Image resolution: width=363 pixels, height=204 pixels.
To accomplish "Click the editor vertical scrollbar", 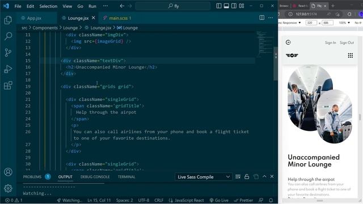I will pos(276,63).
